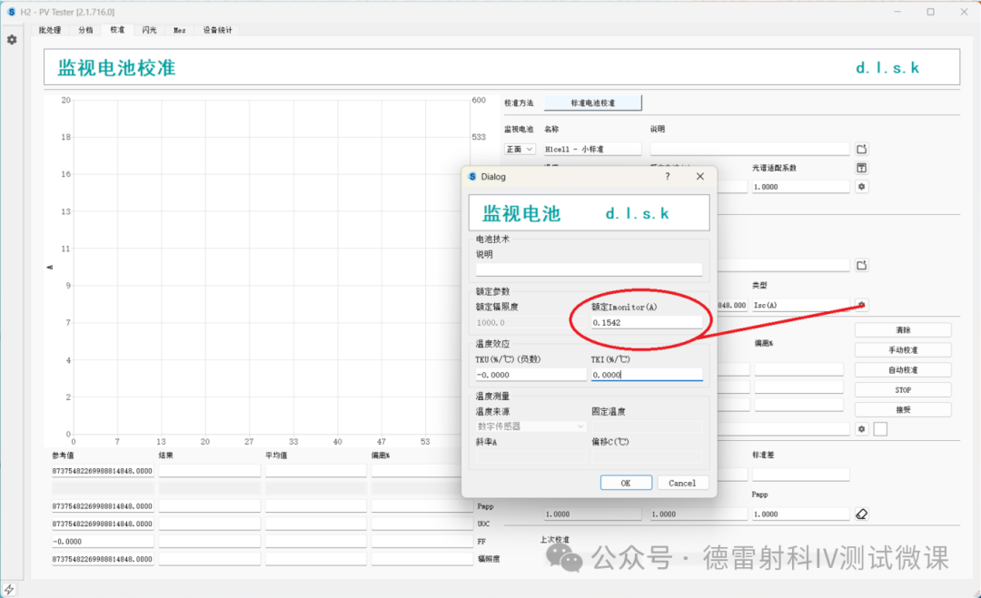Click gear icon left of the white square

coord(862,428)
